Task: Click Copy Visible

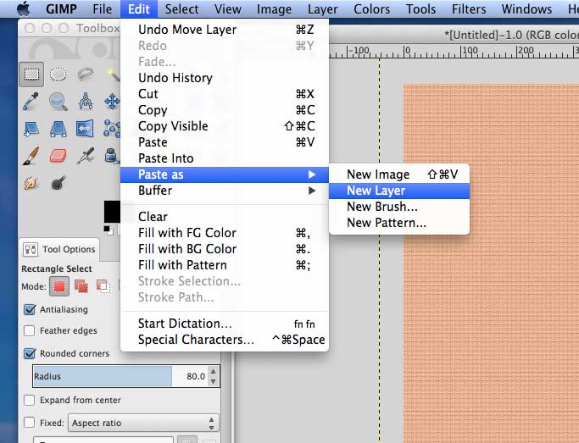Action: 225,126
